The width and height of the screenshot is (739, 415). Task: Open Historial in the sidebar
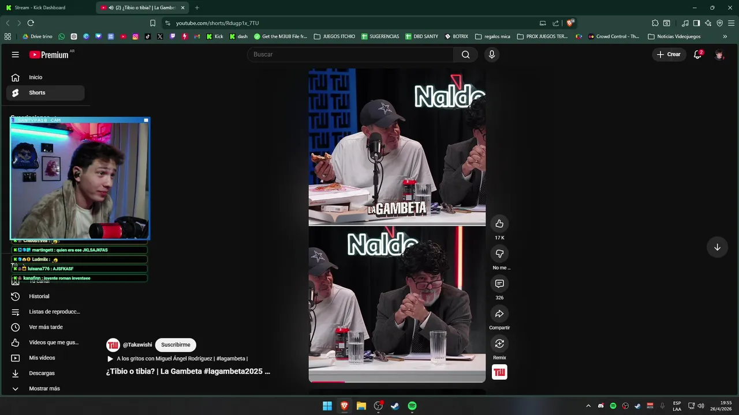click(45, 296)
